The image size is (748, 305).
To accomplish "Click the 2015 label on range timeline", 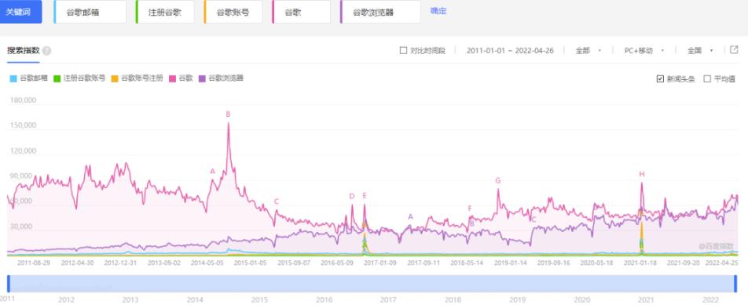I will pyautogui.click(x=259, y=300).
